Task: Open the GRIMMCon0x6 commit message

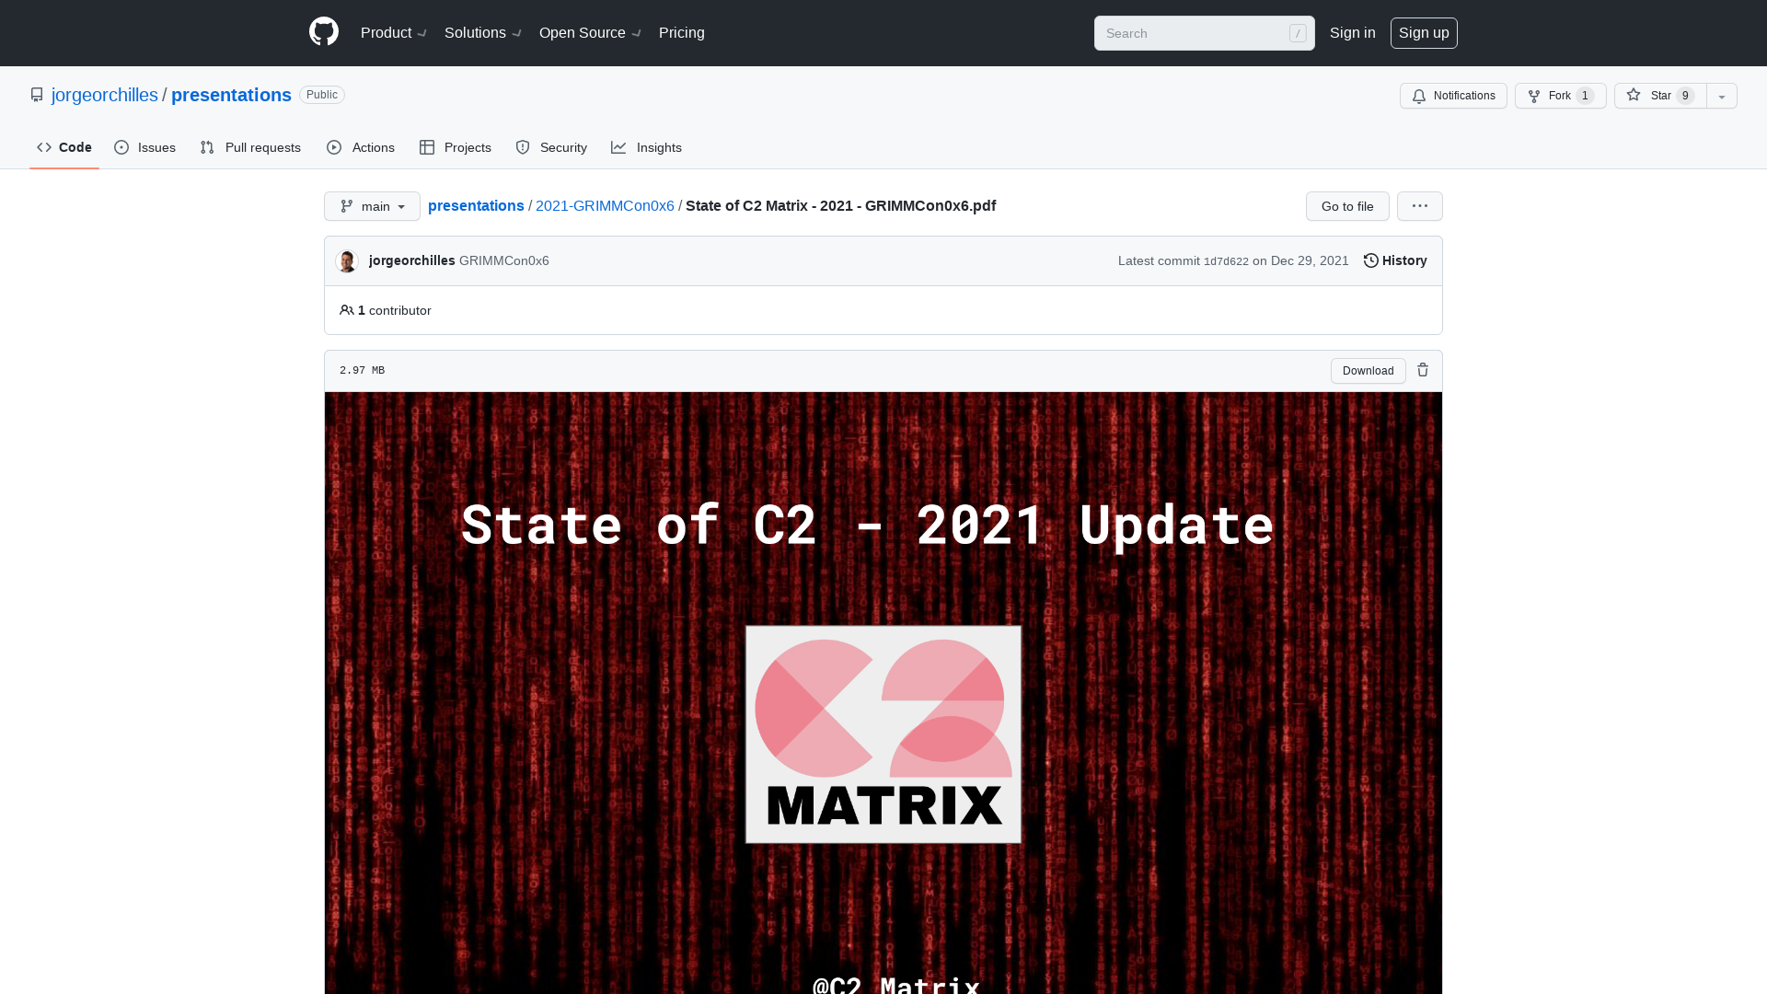Action: point(504,260)
